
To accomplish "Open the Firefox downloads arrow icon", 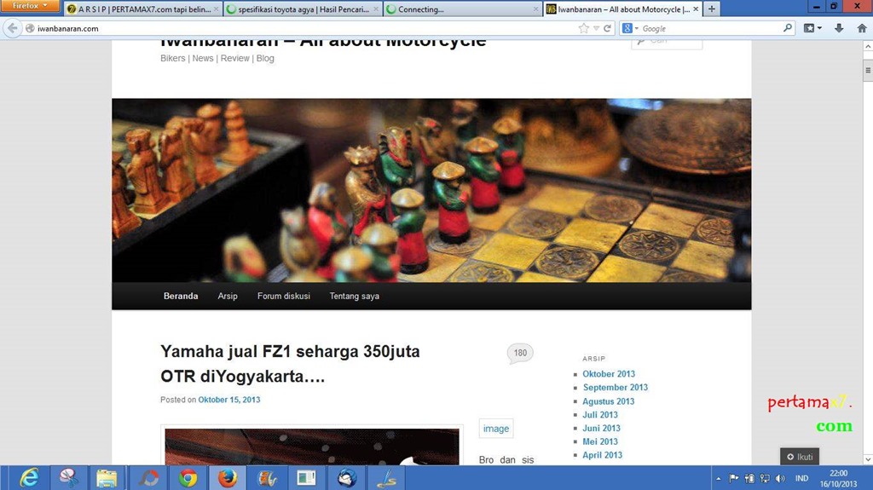I will tap(839, 28).
